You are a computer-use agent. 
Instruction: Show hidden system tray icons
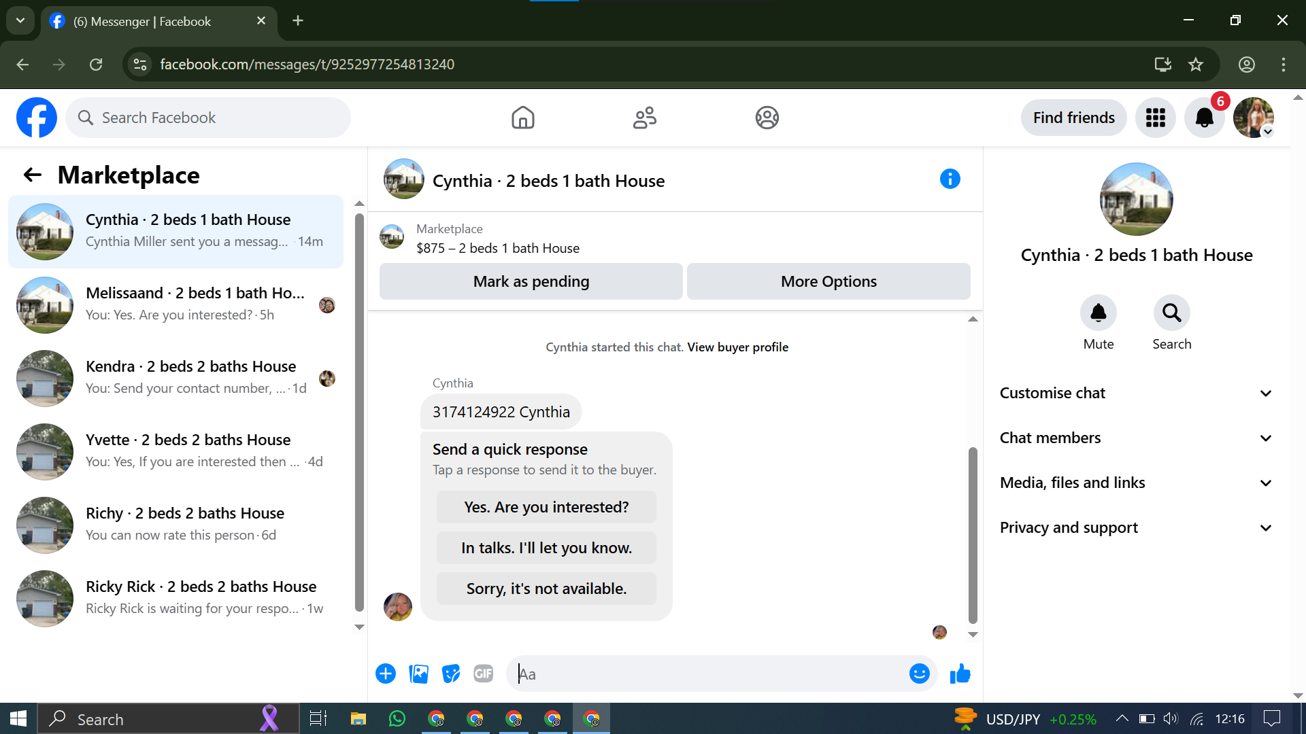click(1122, 718)
